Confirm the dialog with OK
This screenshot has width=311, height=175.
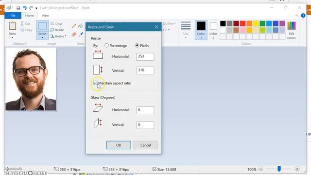click(x=119, y=145)
